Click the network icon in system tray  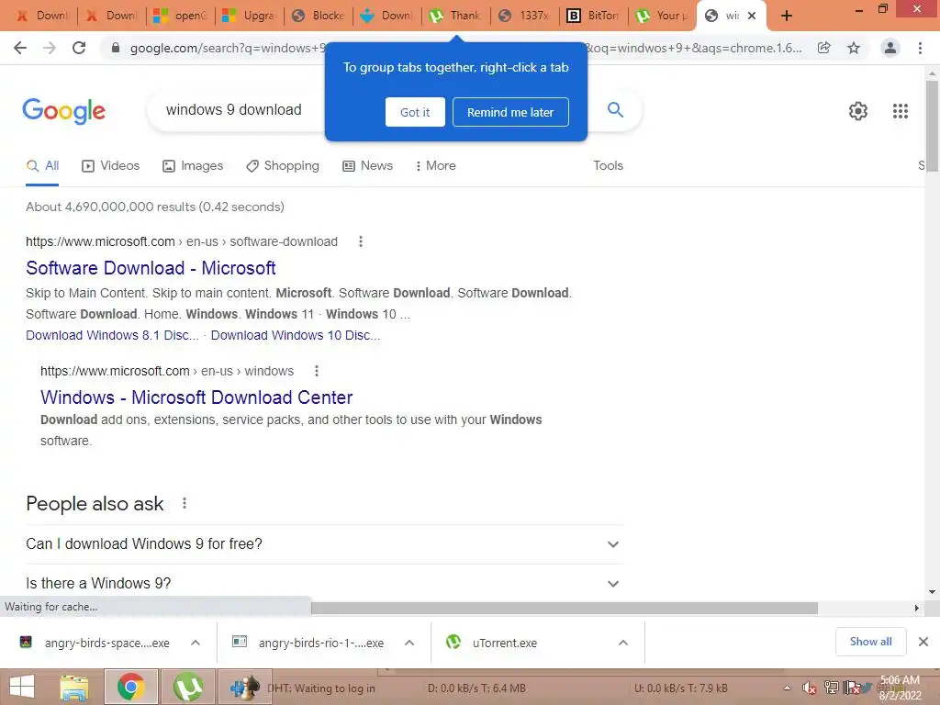coord(832,688)
